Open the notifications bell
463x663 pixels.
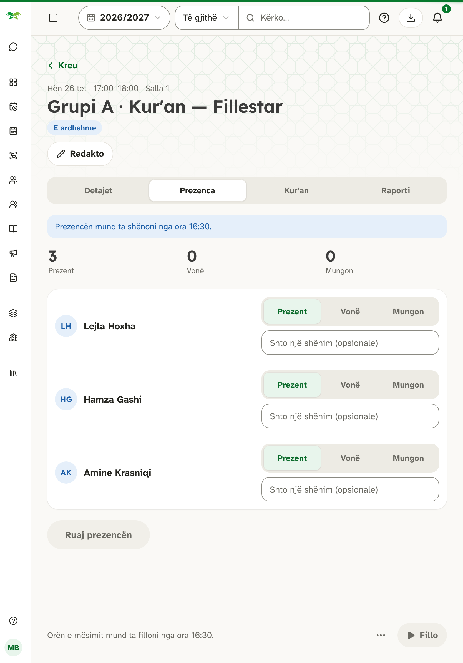pos(437,18)
